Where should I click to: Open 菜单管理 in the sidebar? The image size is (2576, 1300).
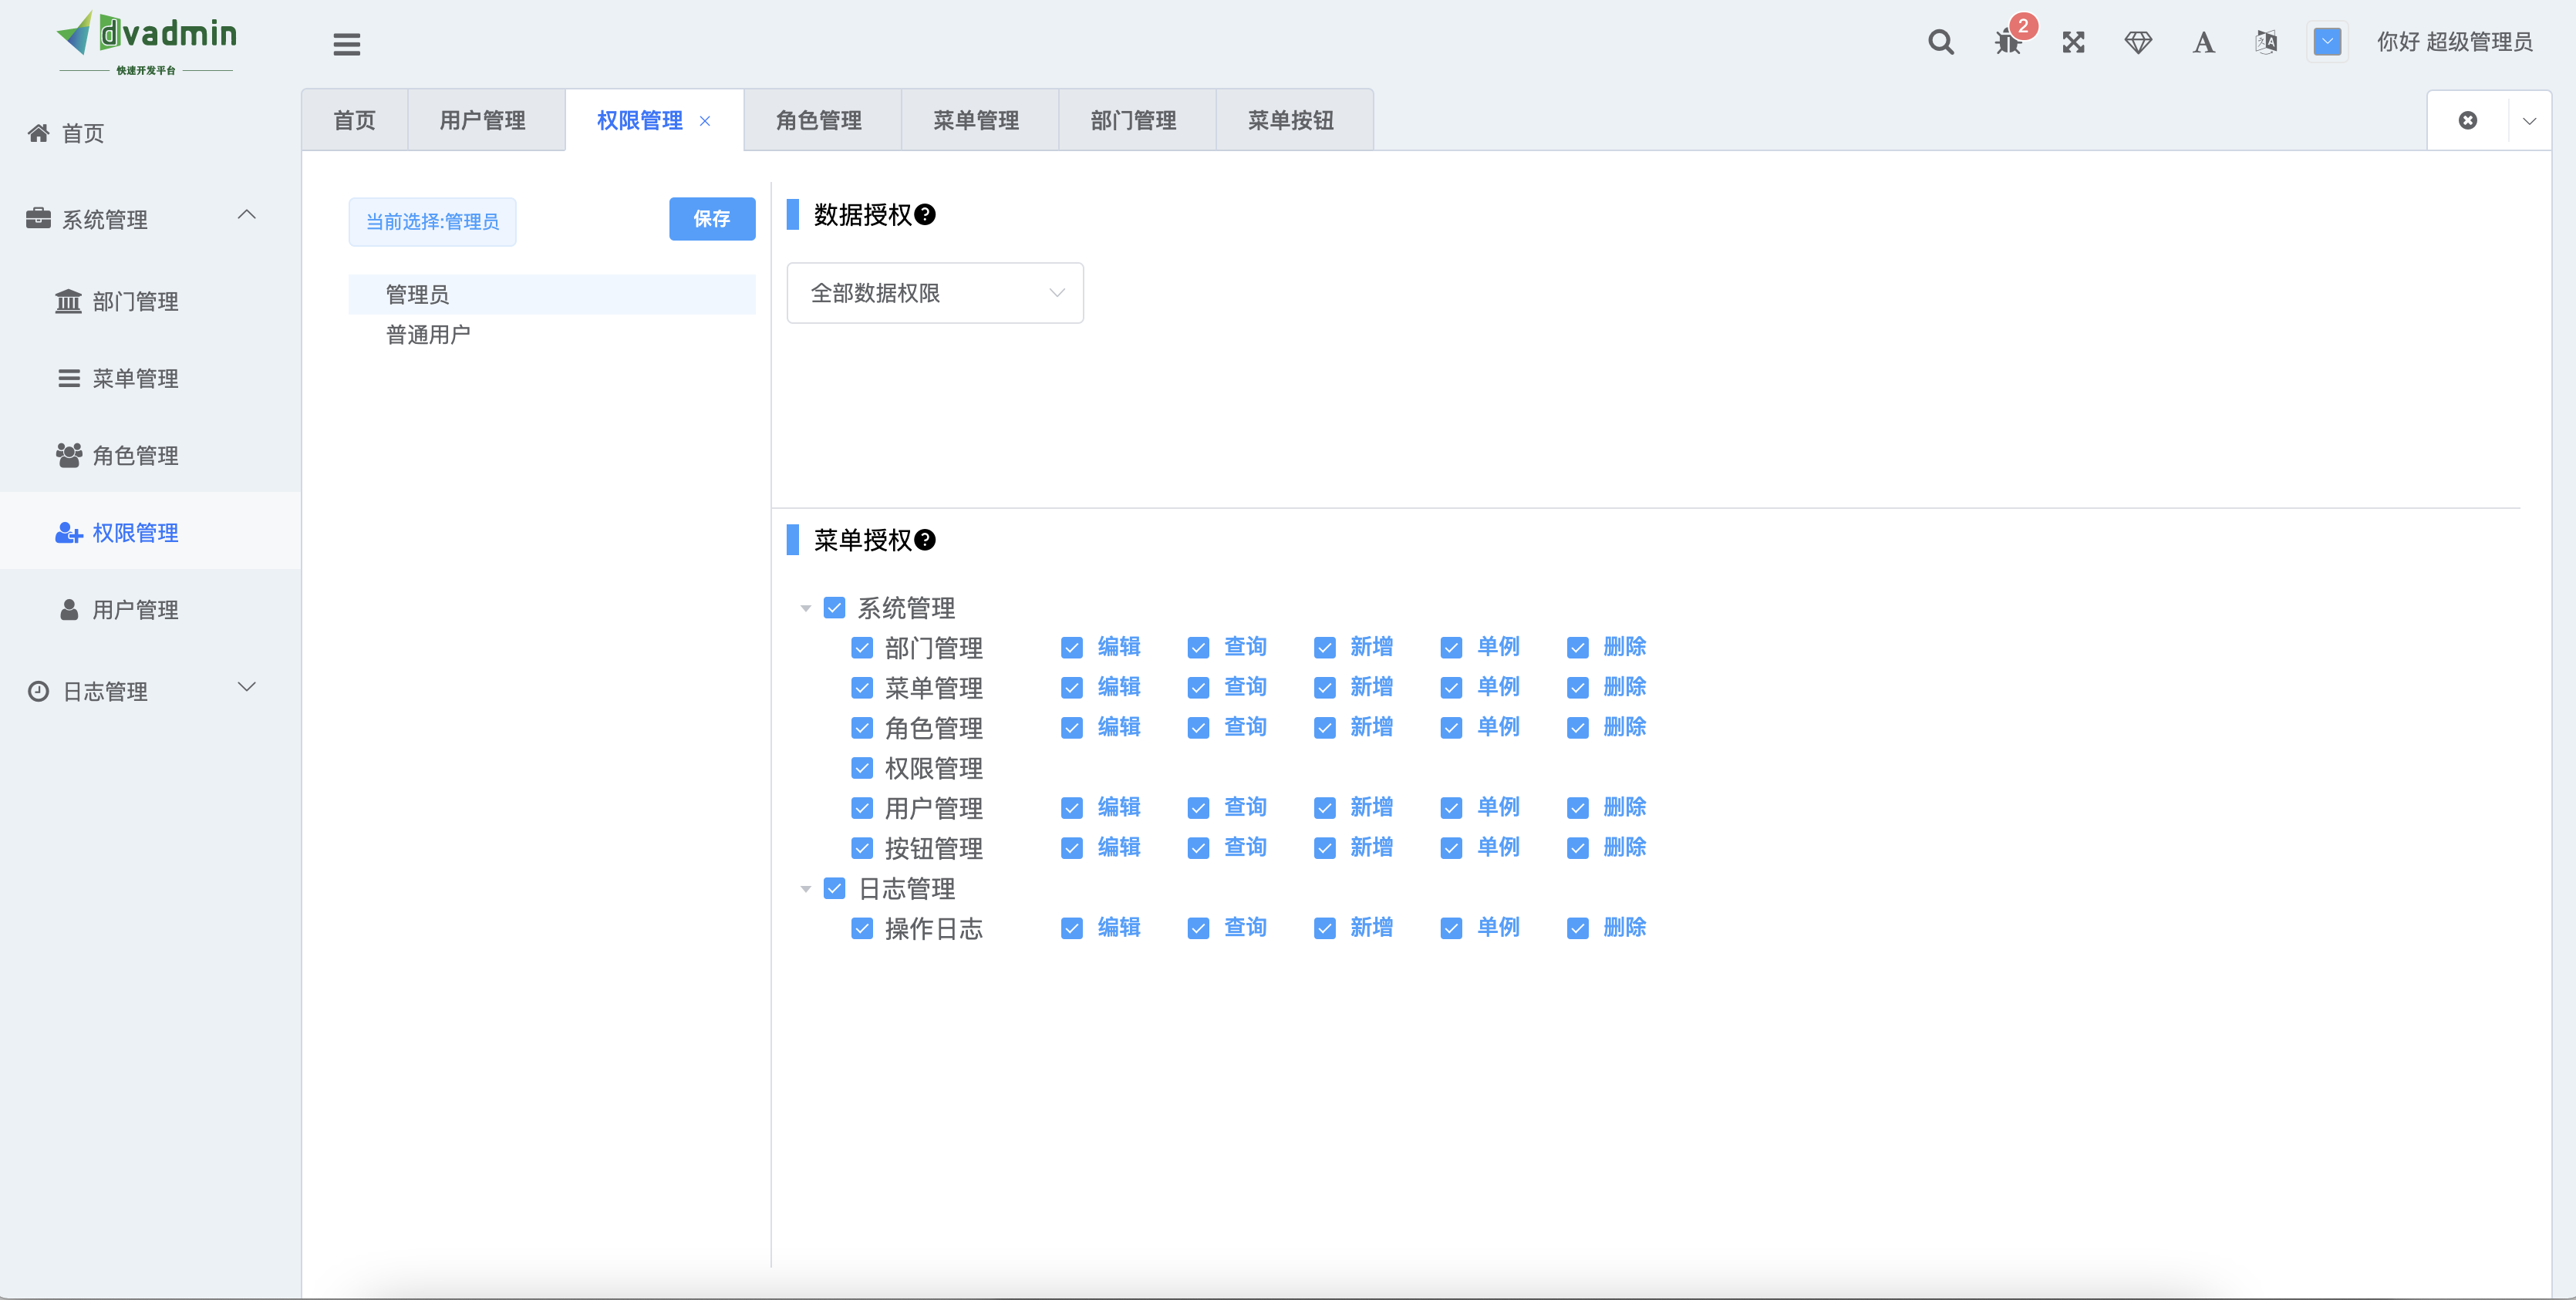tap(135, 378)
